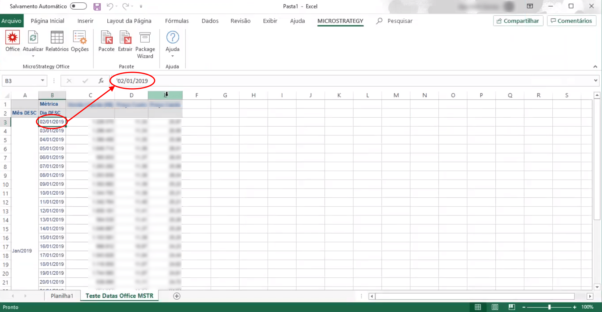Open the Fórmulas tab

coord(177,21)
